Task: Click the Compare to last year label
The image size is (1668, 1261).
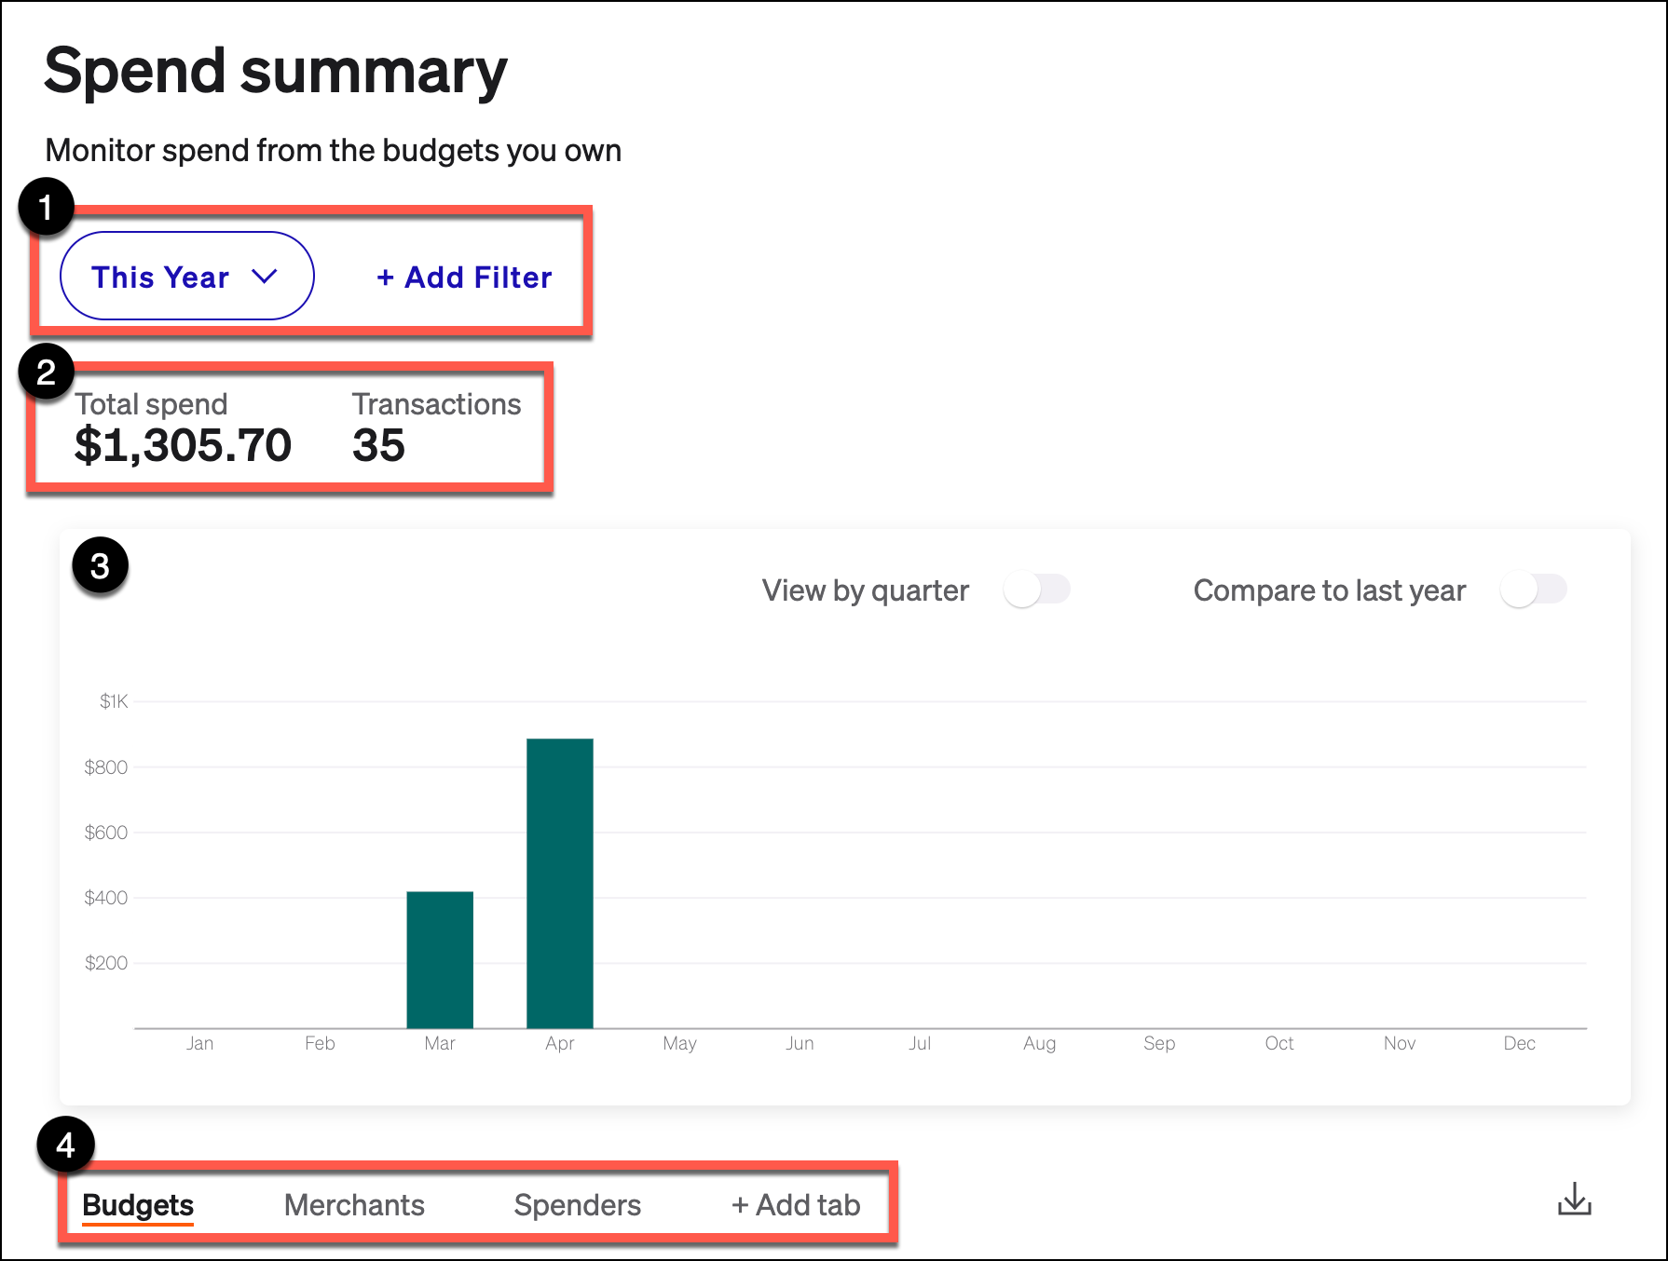Action: pos(1329,590)
